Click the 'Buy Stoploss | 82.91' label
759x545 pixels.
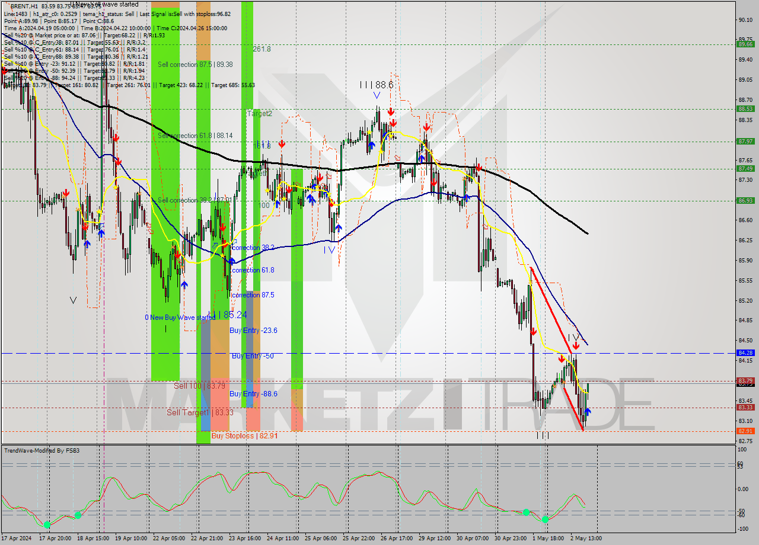pyautogui.click(x=244, y=435)
